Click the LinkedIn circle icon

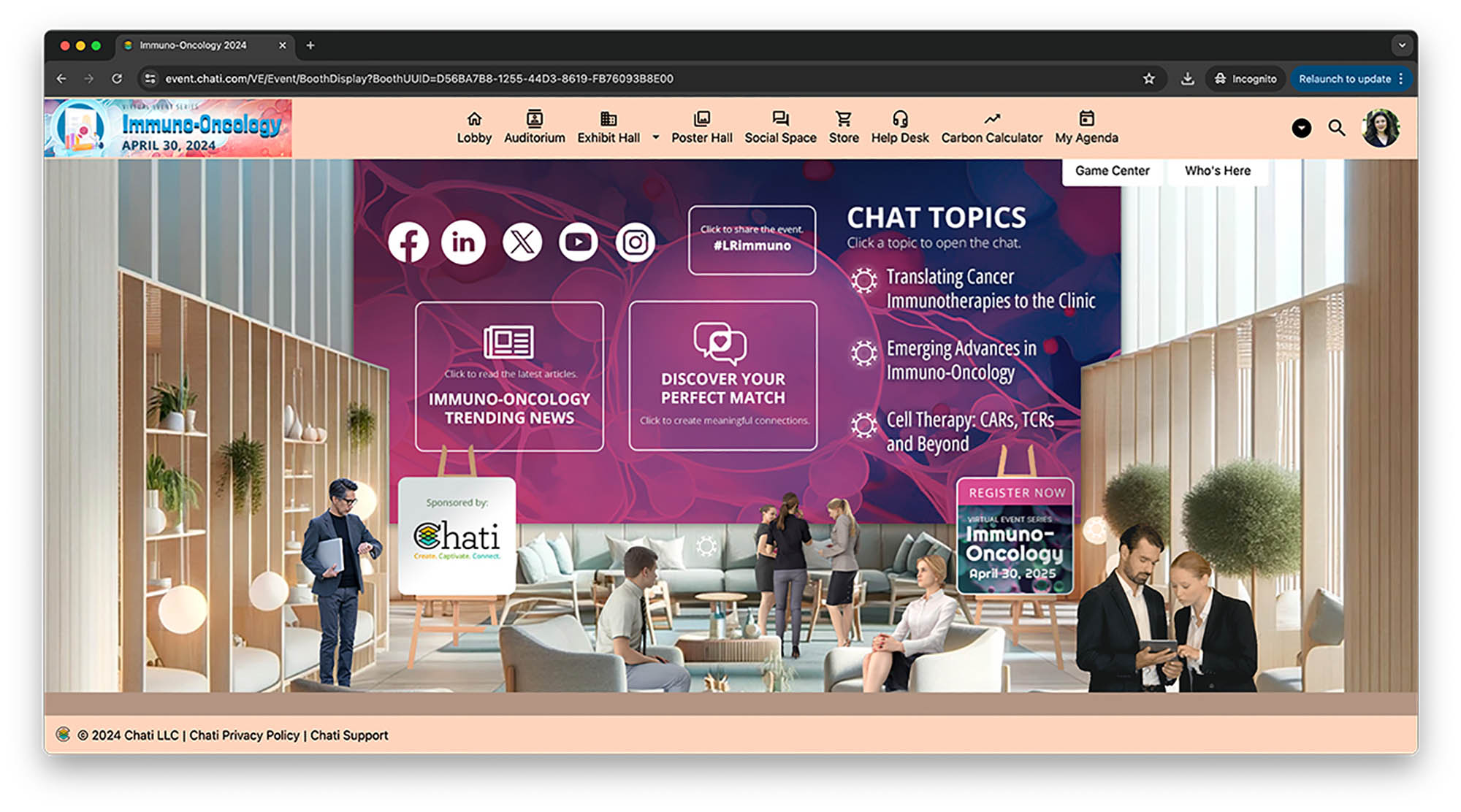[463, 242]
